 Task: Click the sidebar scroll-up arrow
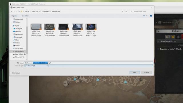27,19
